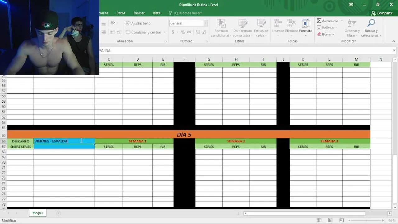The height and width of the screenshot is (224, 398).
Task: Open Dar formato como tabla
Action: (x=243, y=28)
